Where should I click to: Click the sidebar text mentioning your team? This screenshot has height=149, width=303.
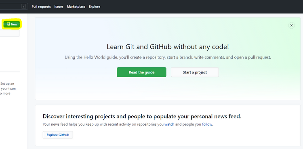tap(8, 89)
